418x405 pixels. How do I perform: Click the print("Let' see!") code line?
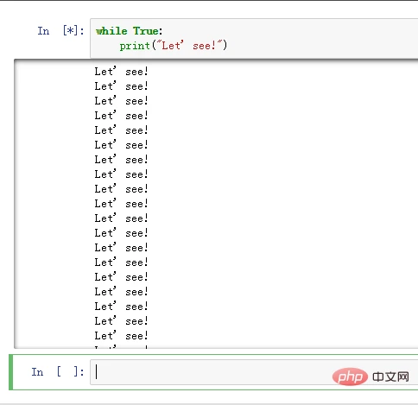tap(174, 46)
